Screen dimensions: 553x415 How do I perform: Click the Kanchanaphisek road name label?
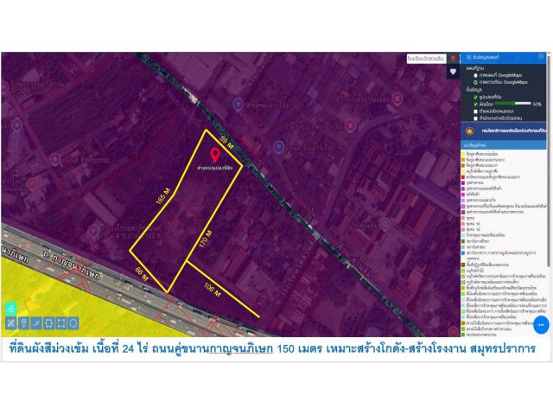71,265
